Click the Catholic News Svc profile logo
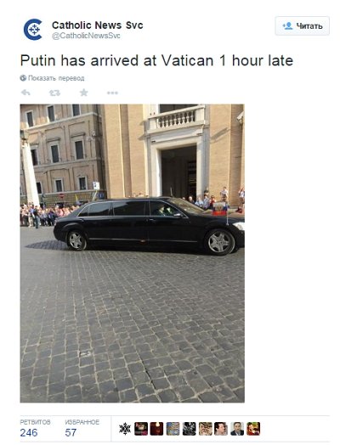 click(33, 30)
